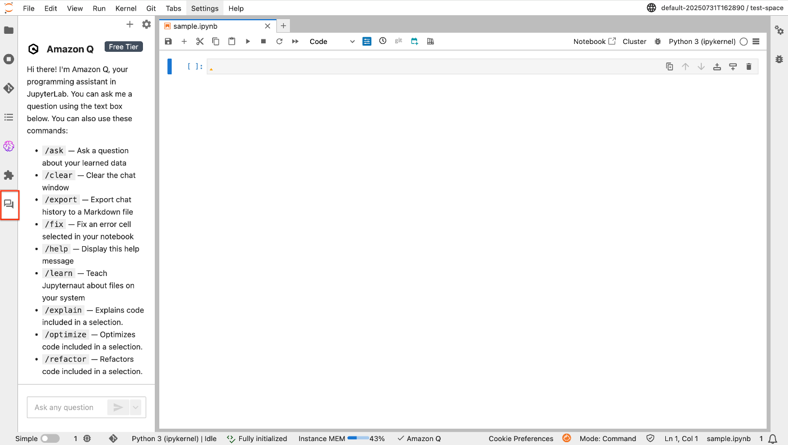Save the notebook with the disk icon

coord(168,41)
